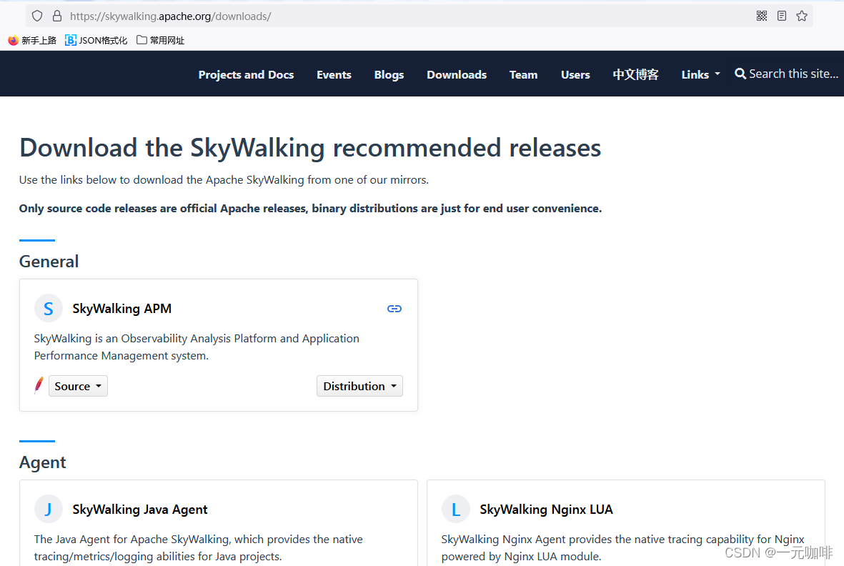This screenshot has height=566, width=844.
Task: Click the SkyWalking Java Agent heading link
Action: (139, 509)
